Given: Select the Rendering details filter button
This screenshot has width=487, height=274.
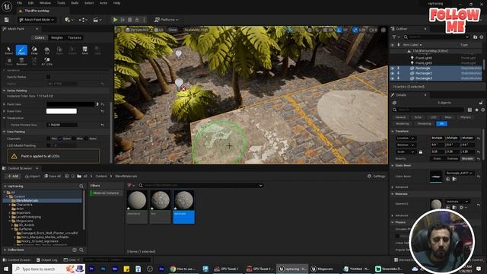Looking at the screenshot, I should (403, 123).
